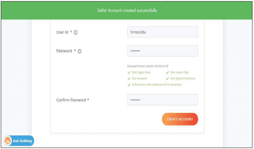The image size is (254, 149).
Task: Click the One Special Character requirement text
Action: pos(183,79)
